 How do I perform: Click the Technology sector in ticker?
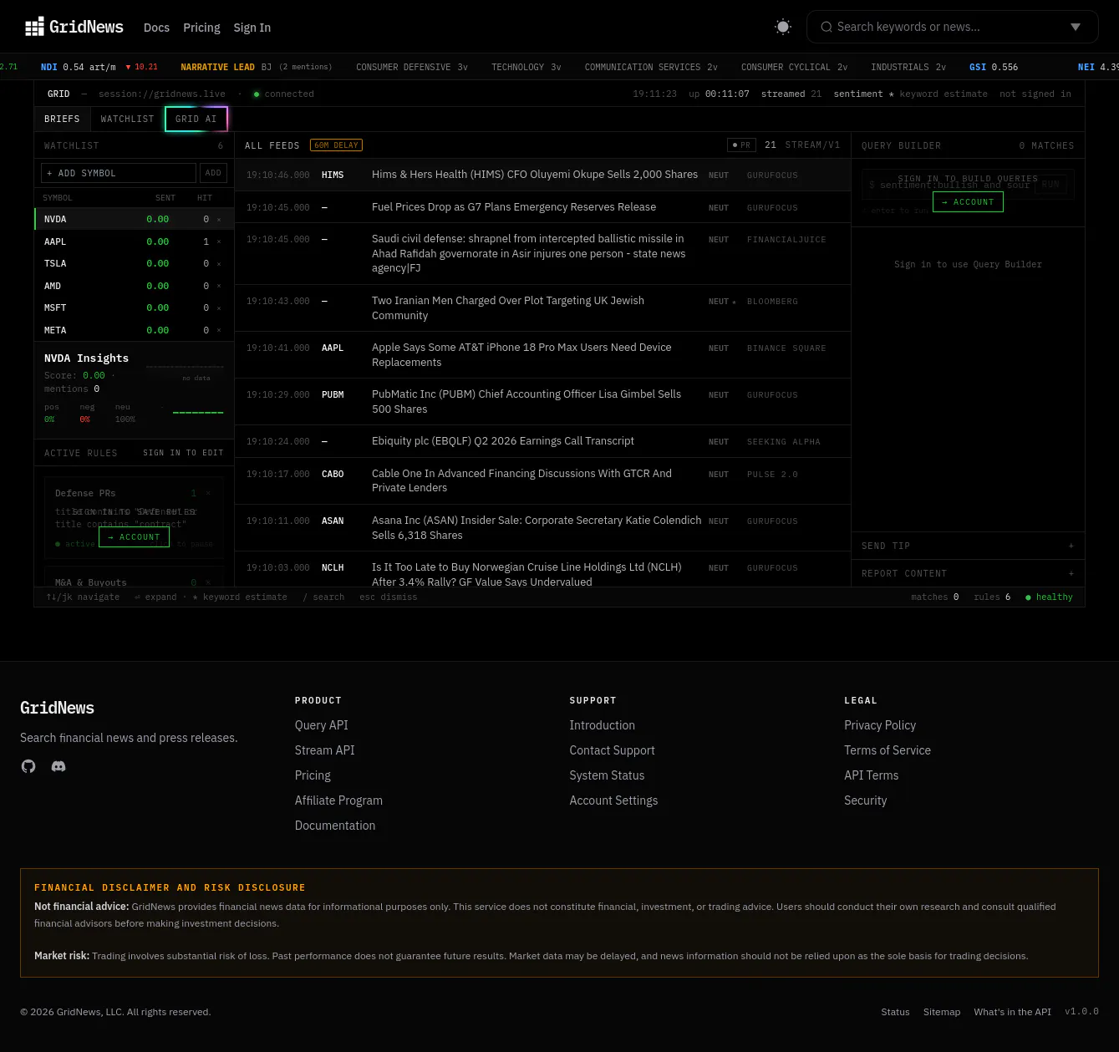coord(526,67)
